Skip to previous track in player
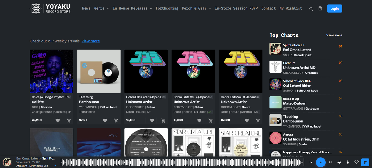372x168 pixels. [x=311, y=162]
